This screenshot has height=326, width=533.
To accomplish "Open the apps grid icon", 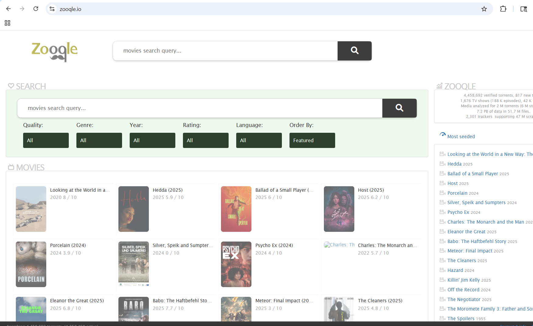I will (8, 23).
